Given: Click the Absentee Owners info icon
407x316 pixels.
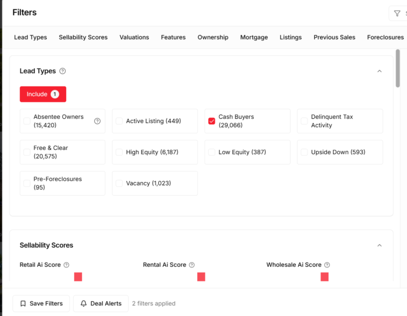Looking at the screenshot, I should point(97,121).
